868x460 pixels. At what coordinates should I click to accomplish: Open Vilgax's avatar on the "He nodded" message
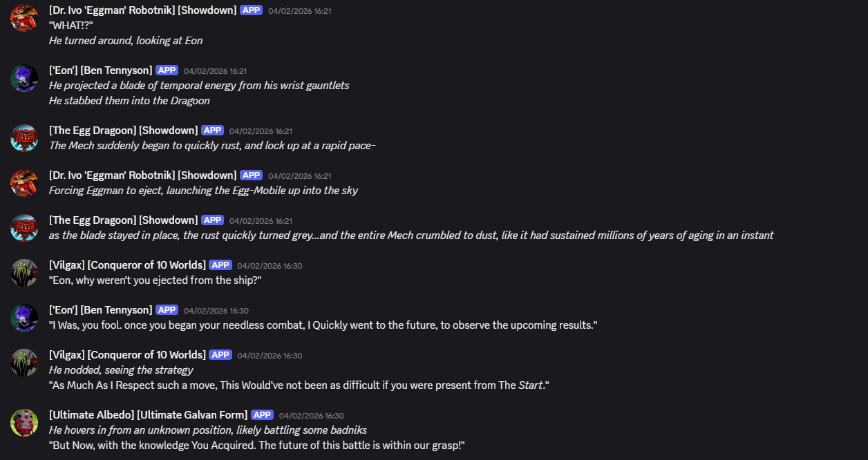tap(24, 362)
